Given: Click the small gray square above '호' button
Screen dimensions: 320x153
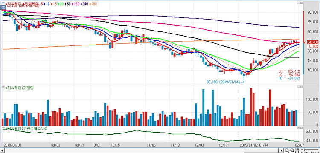Looking at the screenshot, I should 3,3.
